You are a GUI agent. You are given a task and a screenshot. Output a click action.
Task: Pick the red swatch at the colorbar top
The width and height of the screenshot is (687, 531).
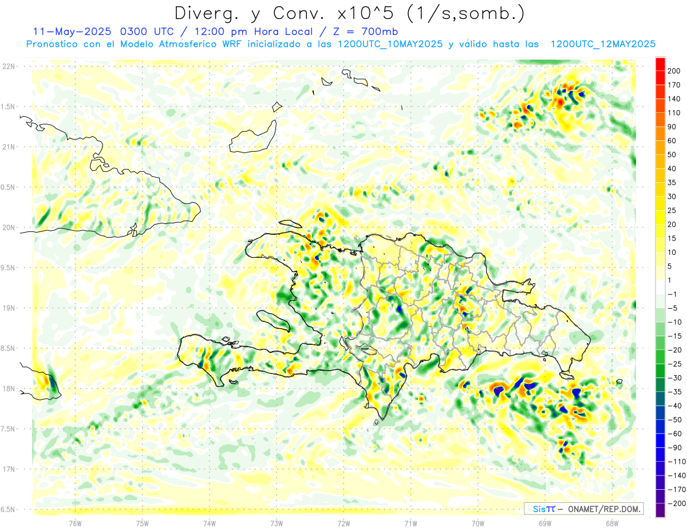coord(660,64)
